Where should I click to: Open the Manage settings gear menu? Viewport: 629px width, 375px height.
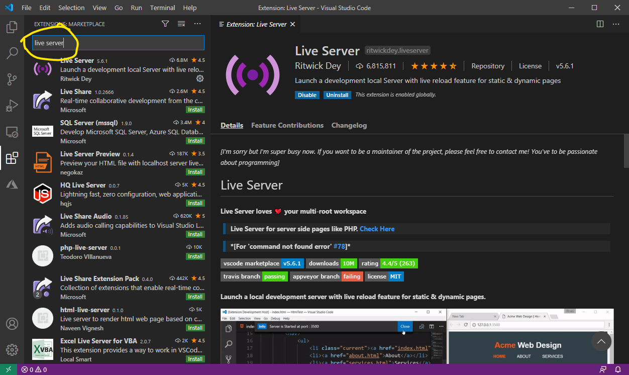[12, 350]
